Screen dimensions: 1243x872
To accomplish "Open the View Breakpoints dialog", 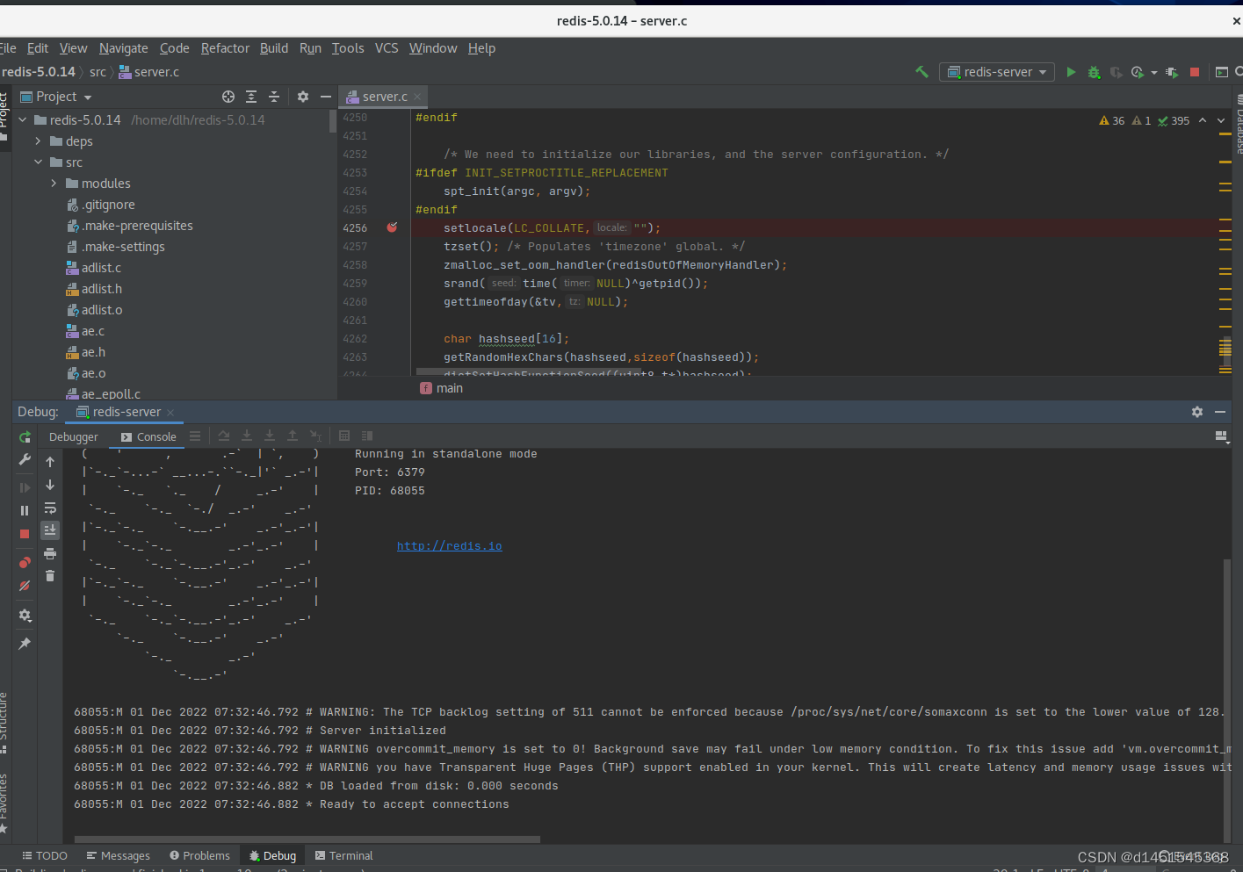I will pos(25,560).
